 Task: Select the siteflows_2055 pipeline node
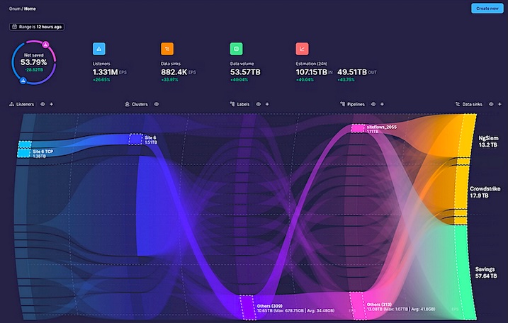tap(359, 128)
